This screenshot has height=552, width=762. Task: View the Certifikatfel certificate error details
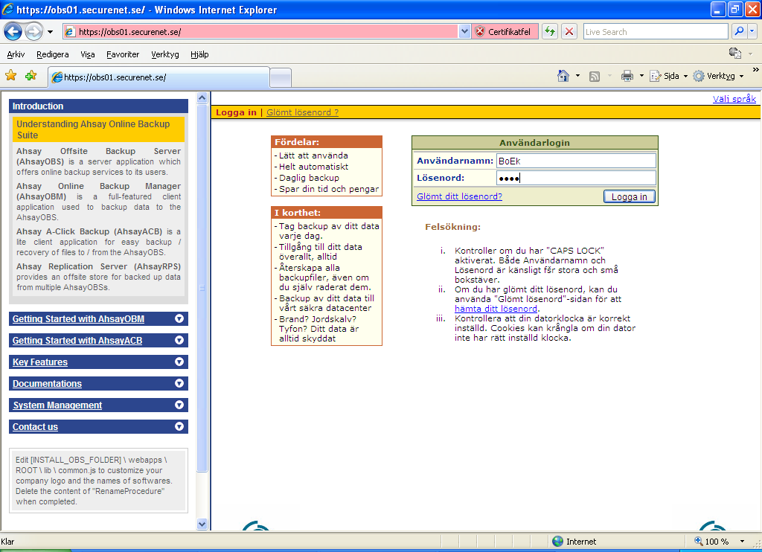[504, 31]
